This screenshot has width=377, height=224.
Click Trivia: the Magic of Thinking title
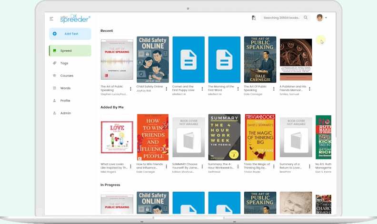(257, 166)
